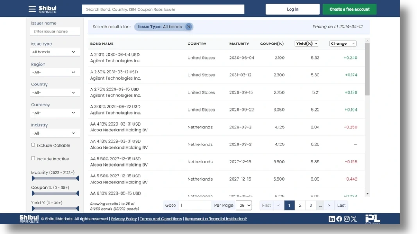Expand the Issue type dropdown
The width and height of the screenshot is (417, 234).
(x=54, y=52)
